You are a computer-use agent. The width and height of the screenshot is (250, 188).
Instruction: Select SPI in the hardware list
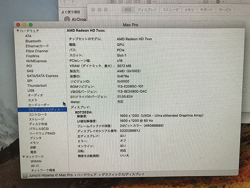(30, 81)
